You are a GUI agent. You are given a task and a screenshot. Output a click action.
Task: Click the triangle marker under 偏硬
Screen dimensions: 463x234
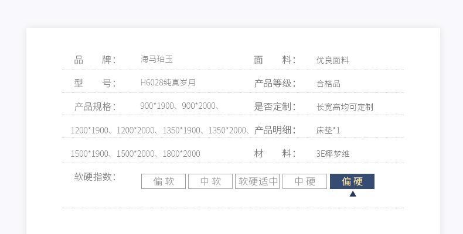(353, 194)
